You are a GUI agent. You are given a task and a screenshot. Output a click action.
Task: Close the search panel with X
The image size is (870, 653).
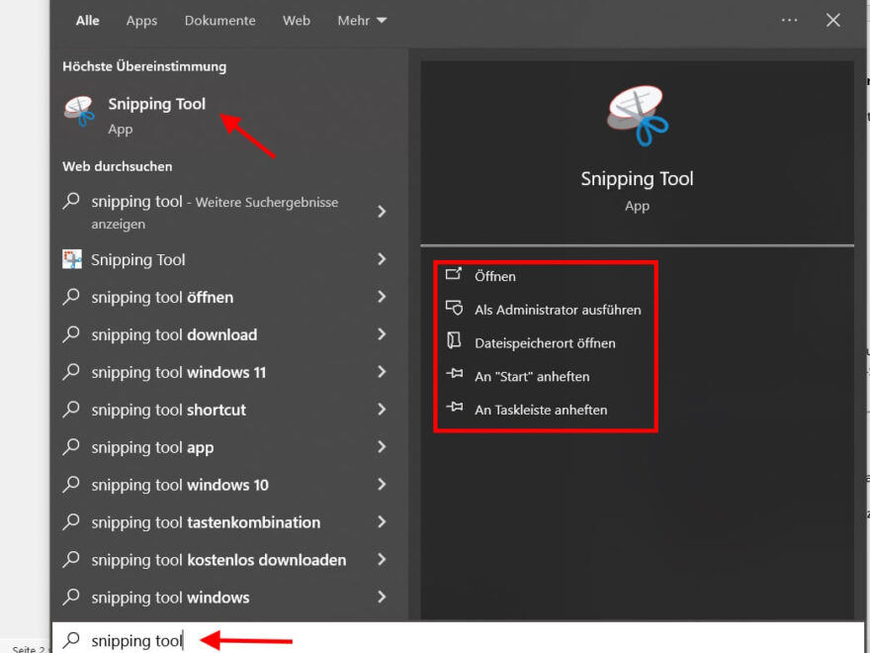tap(832, 20)
